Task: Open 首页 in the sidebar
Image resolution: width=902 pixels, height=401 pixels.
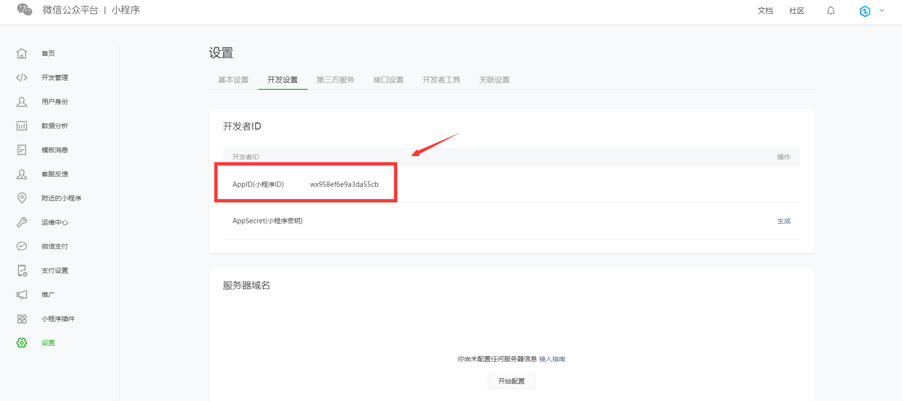Action: point(48,53)
